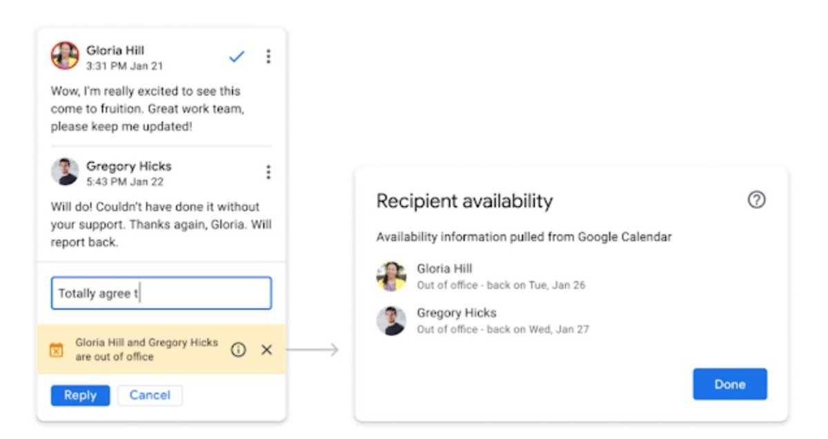Open more options on Gregory Hicks' comment
The height and width of the screenshot is (439, 828).
pos(268,172)
